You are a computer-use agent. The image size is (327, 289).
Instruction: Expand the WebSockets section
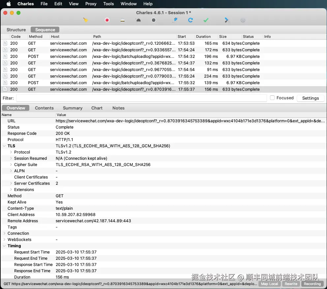4,239
